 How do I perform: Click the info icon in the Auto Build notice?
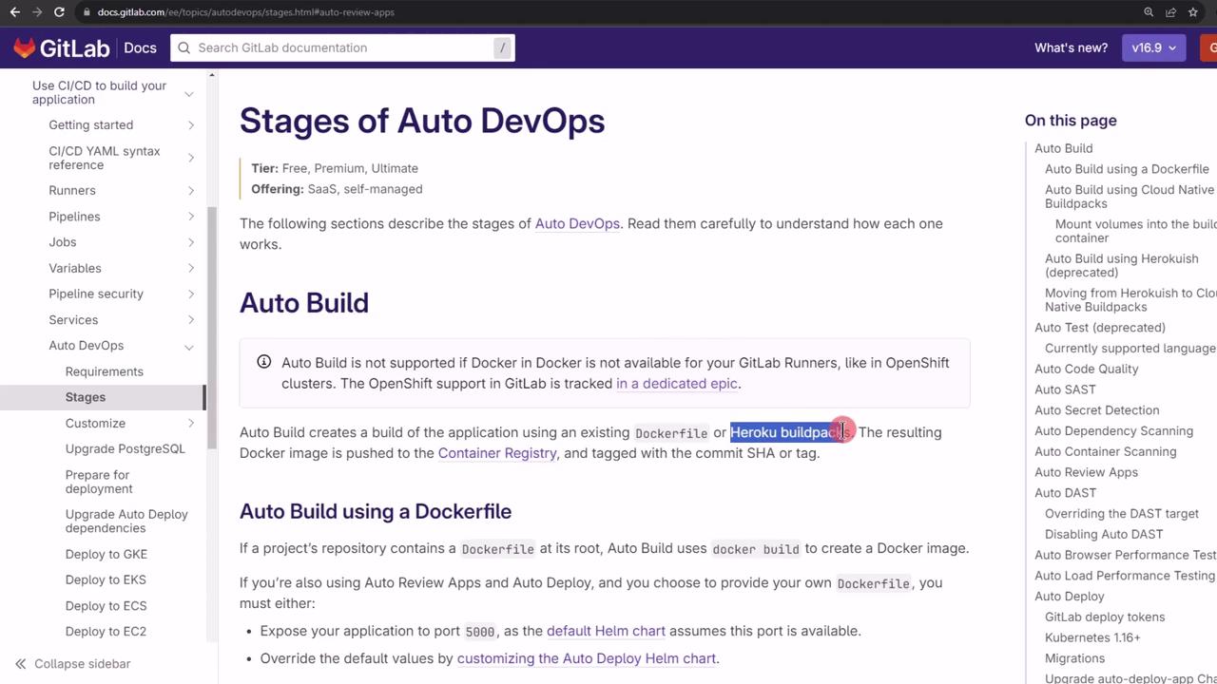264,362
